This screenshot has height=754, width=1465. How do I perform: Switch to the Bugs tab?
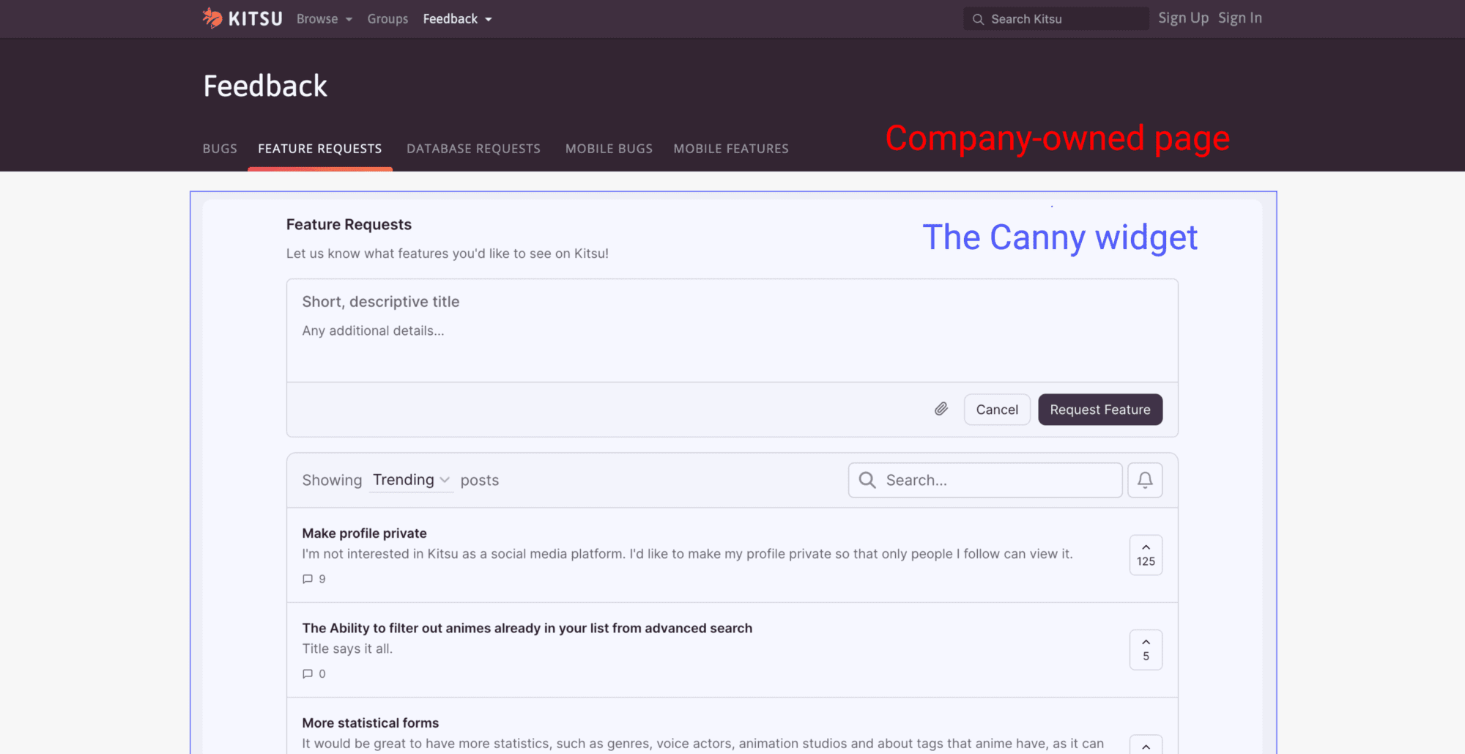(220, 149)
